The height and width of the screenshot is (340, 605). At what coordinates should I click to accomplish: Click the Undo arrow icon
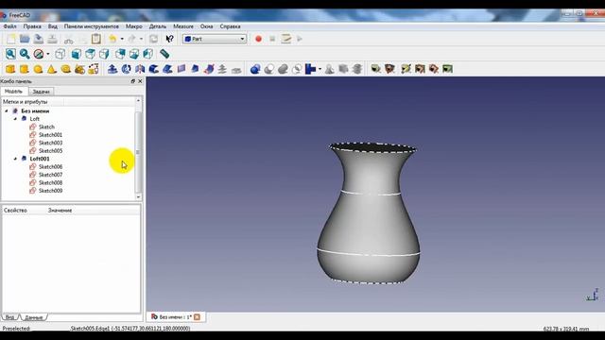point(112,39)
